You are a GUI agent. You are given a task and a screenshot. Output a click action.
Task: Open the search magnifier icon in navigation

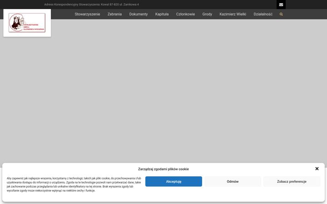pos(281,15)
